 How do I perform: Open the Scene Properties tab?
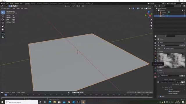(x=155, y=51)
